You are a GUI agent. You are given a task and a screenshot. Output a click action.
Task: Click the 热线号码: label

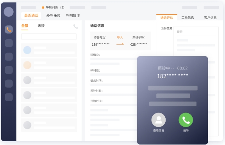139,38
